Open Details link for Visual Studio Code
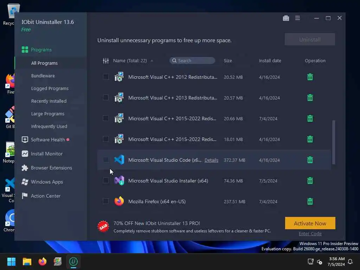The height and width of the screenshot is (270, 360). 211,160
